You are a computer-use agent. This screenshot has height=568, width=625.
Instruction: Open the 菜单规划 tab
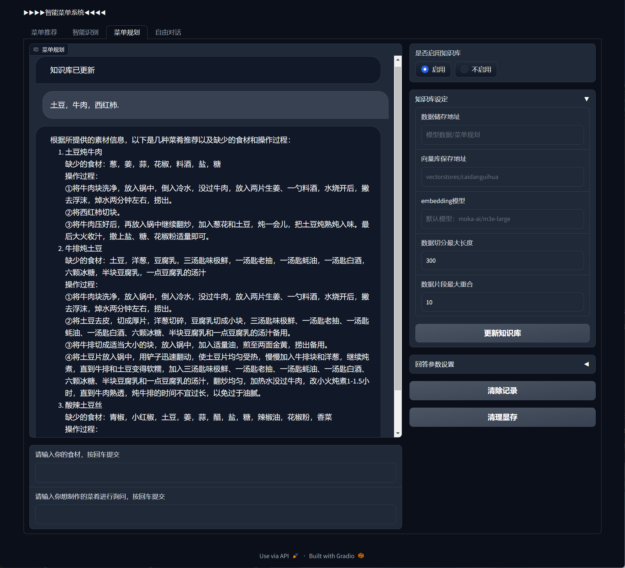point(127,32)
